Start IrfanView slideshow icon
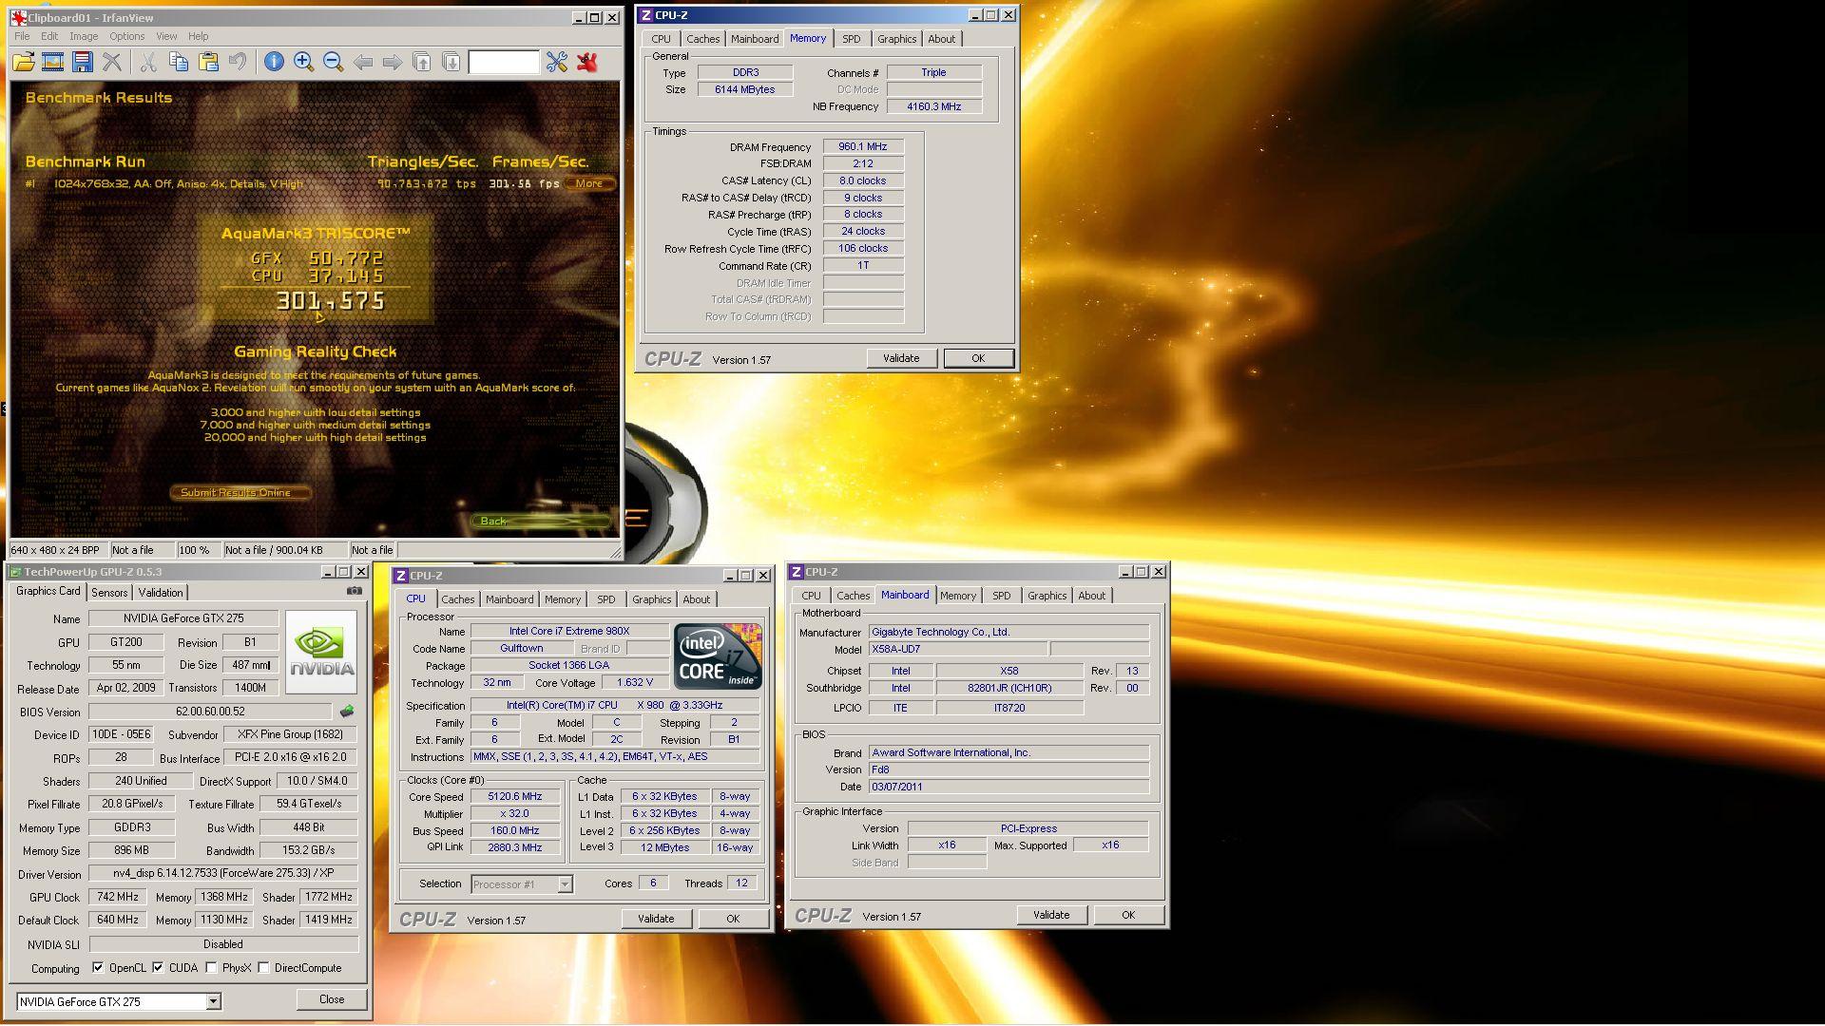1825x1026 pixels. tap(53, 62)
